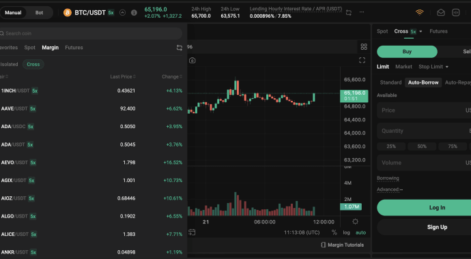The width and height of the screenshot is (471, 259).
Task: Open the Margin Tutorials link
Action: point(345,245)
